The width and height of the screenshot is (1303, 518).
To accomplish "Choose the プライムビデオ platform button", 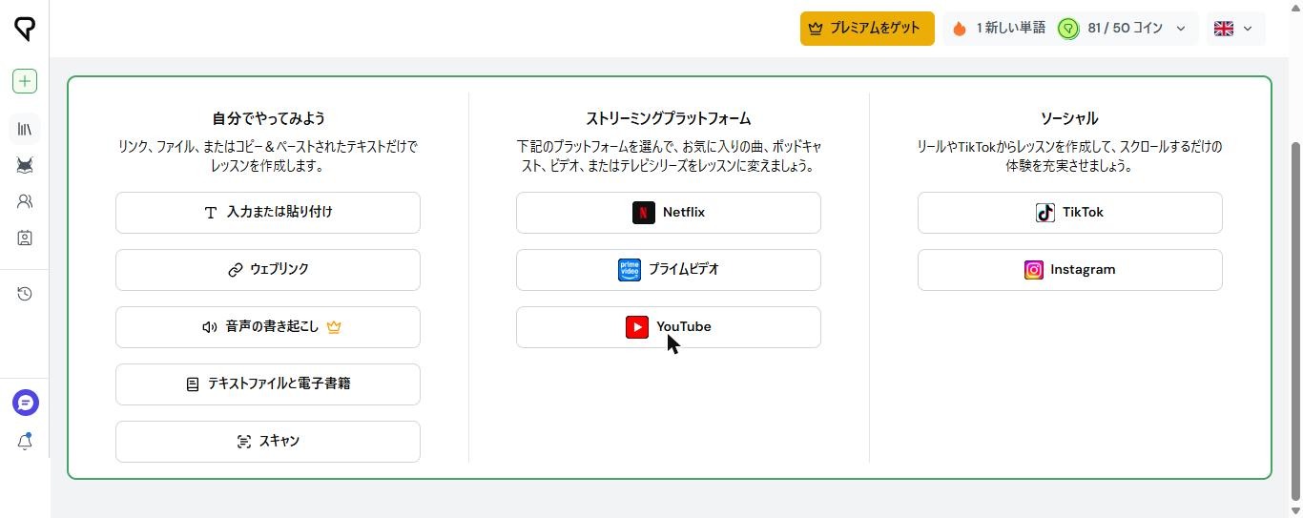I will click(669, 270).
